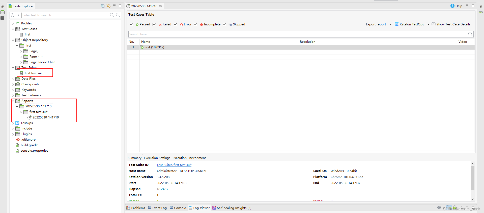Click the Export report button
The height and width of the screenshot is (213, 484).
pos(376,24)
